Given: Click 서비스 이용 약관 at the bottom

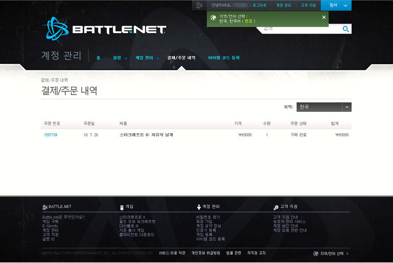Looking at the screenshot, I should point(172,253).
